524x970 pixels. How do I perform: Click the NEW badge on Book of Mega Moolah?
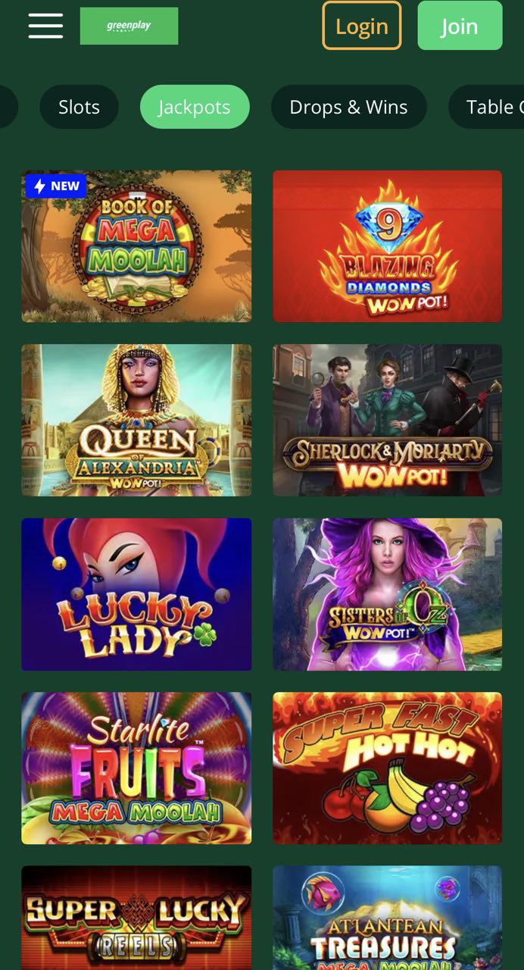click(x=56, y=186)
